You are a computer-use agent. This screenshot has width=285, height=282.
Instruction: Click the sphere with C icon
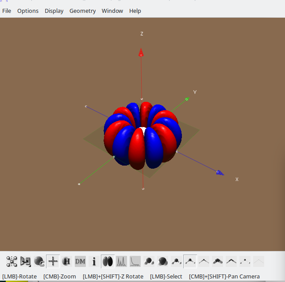coord(39,261)
